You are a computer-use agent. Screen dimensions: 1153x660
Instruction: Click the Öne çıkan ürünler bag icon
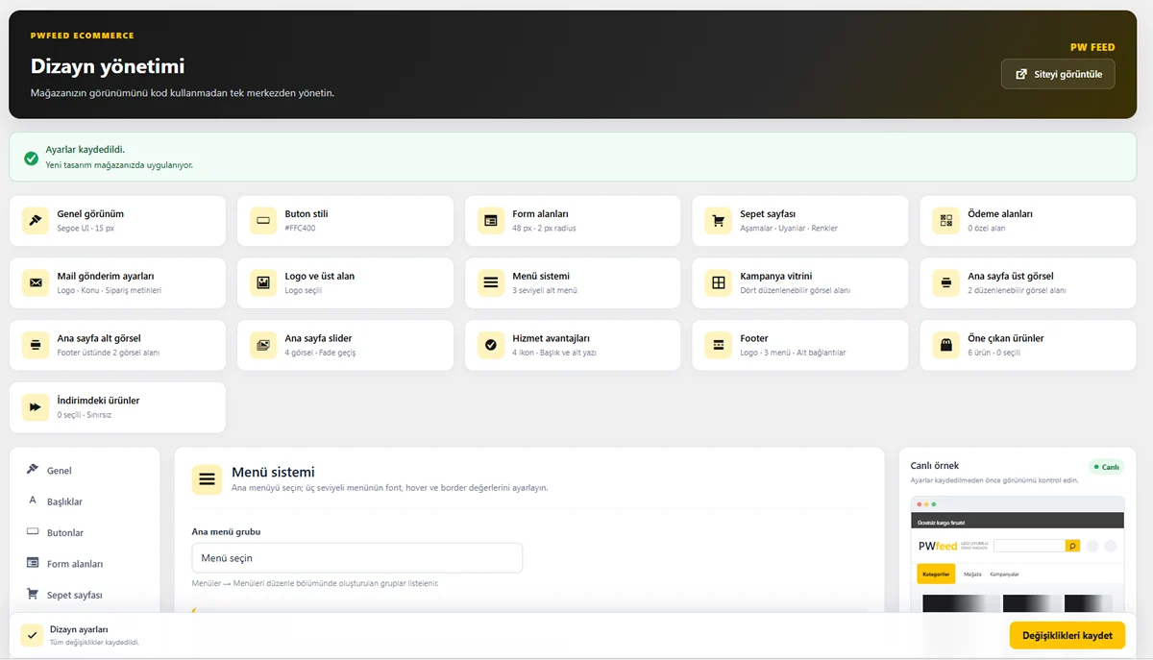[x=946, y=345]
